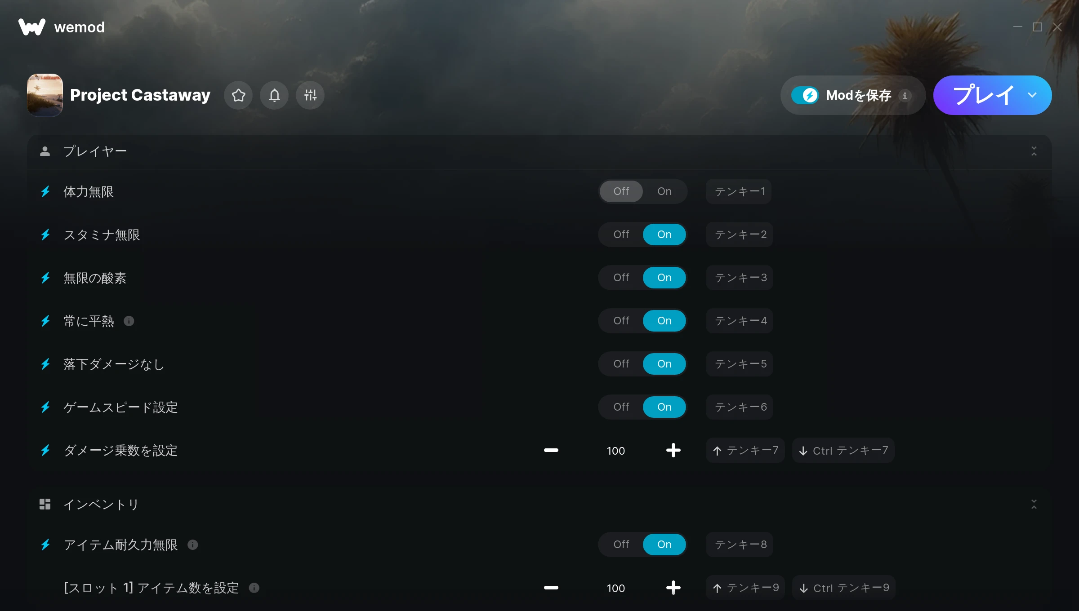Image resolution: width=1079 pixels, height=611 pixels.
Task: Open notifications bell for Project Castaway
Action: (x=274, y=95)
